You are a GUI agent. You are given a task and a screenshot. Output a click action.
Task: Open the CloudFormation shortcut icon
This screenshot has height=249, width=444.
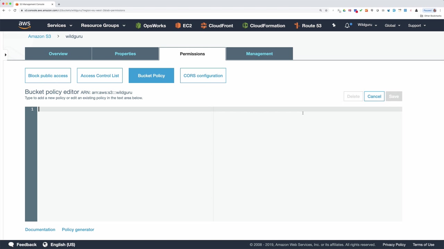[245, 26]
